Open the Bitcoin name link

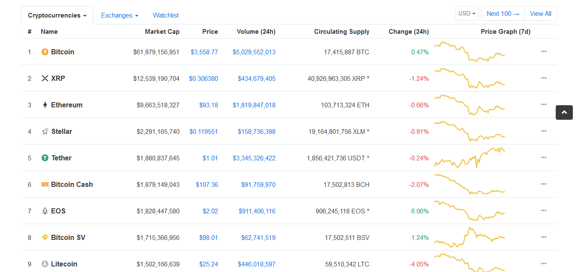(63, 52)
